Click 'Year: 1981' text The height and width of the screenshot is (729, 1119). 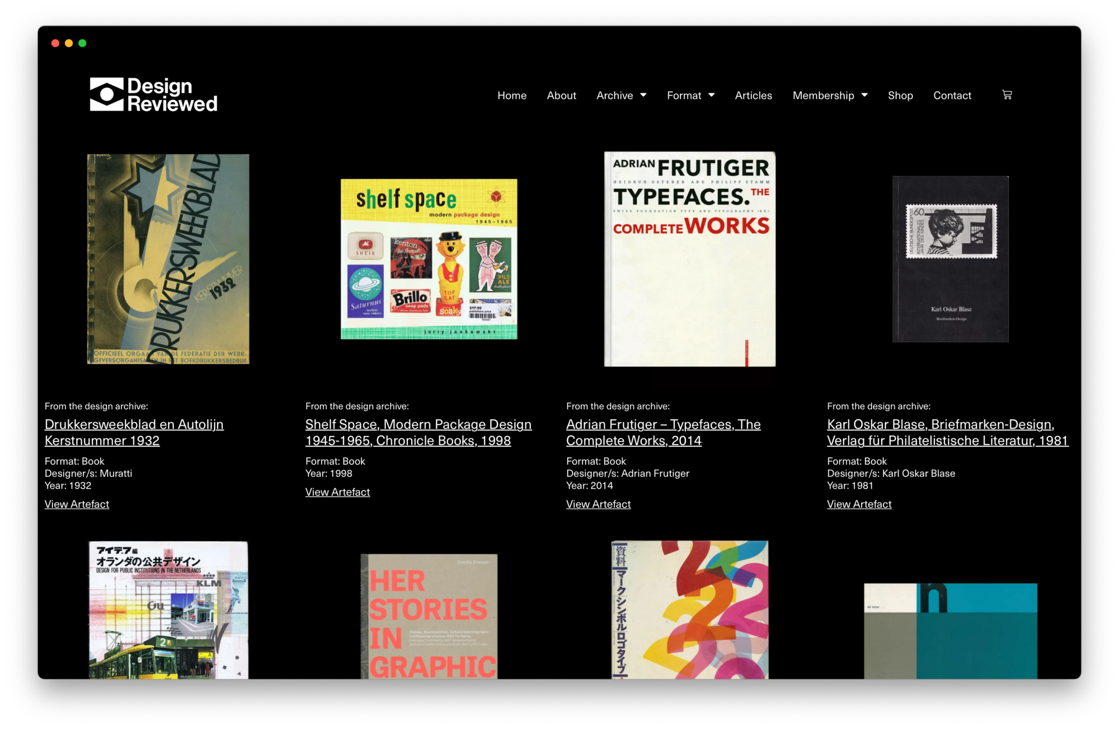[x=850, y=486]
